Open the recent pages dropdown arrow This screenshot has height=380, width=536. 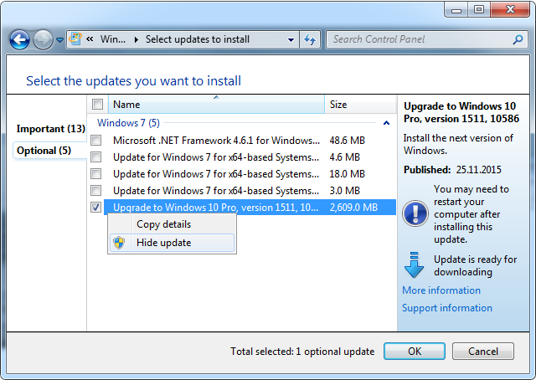pos(59,40)
